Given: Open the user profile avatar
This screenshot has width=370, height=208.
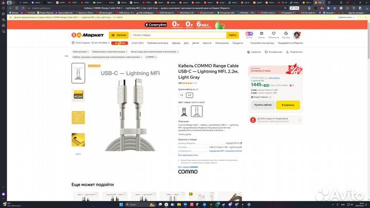Looking at the screenshot, I should pyautogui.click(x=297, y=35).
